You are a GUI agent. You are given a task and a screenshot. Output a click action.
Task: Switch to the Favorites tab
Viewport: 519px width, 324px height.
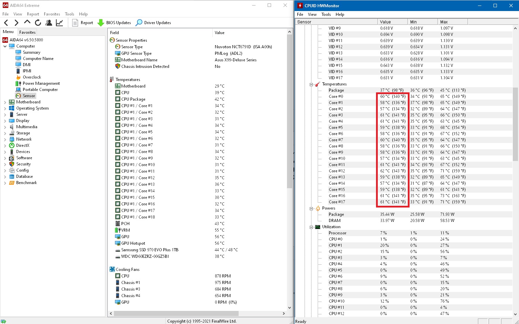pyautogui.click(x=27, y=32)
